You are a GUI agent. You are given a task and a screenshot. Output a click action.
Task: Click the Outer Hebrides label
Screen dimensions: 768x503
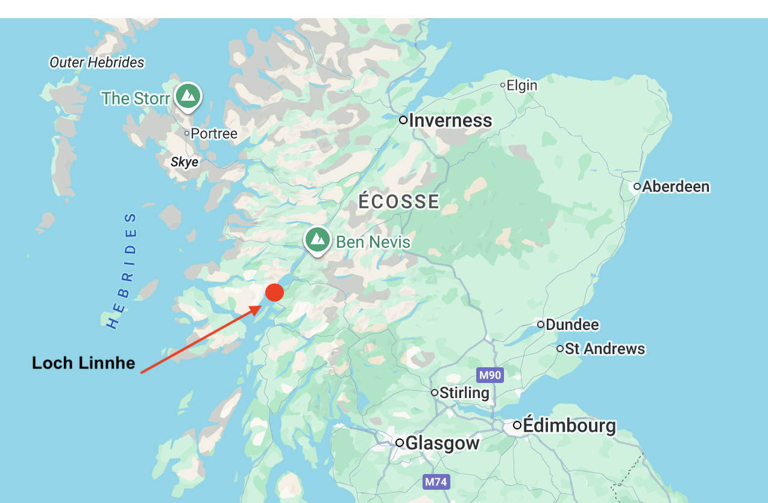97,62
